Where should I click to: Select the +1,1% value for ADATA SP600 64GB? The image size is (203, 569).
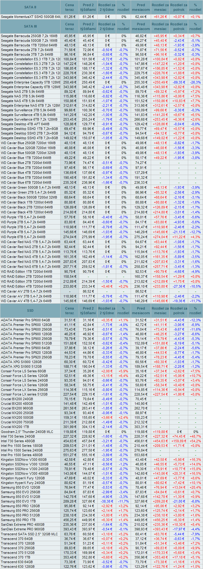124,320
